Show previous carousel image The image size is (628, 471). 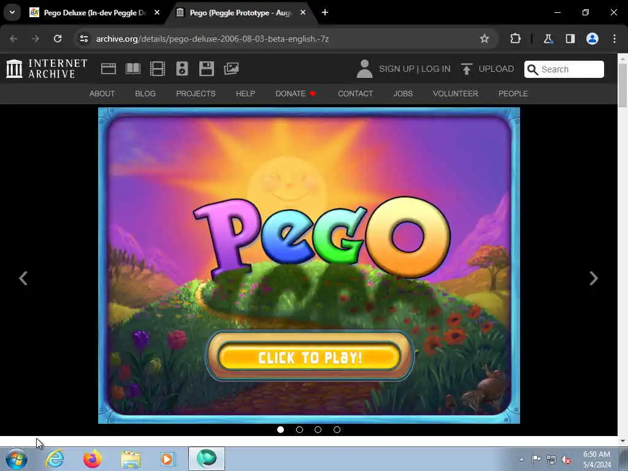(x=23, y=278)
